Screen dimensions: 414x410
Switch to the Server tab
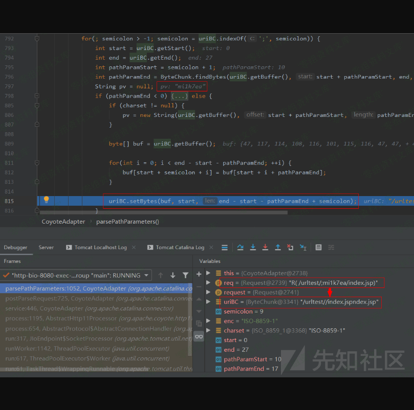pyautogui.click(x=46, y=248)
